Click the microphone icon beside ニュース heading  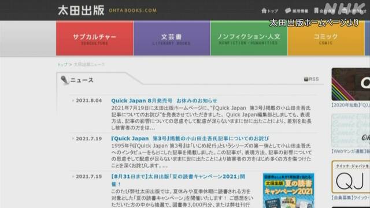64,80
